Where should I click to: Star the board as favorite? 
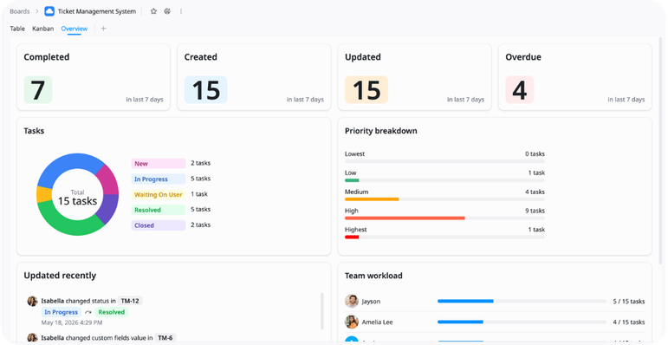153,11
